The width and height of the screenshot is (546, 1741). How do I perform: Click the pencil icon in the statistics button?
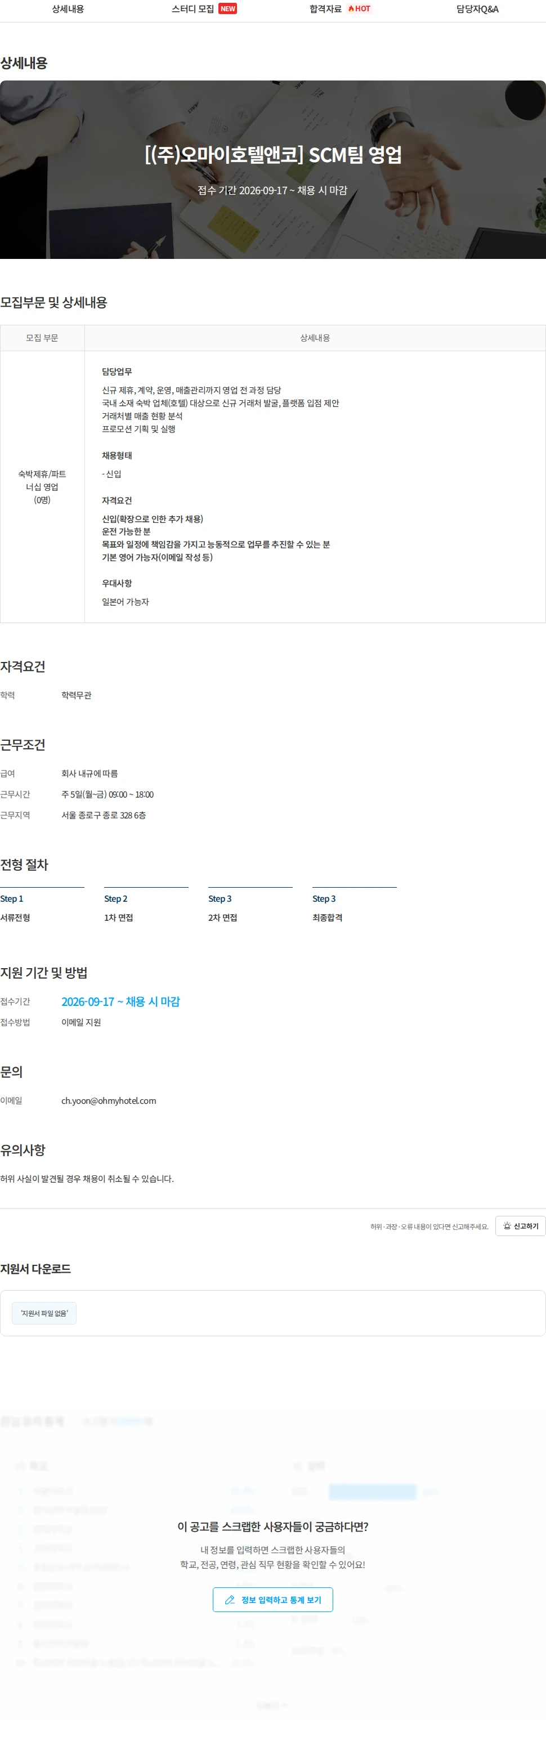(x=230, y=1599)
